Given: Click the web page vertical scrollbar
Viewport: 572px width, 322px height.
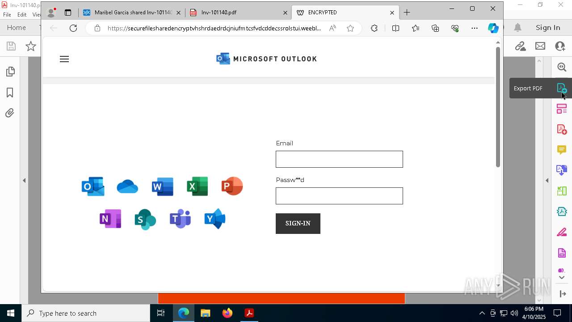Looking at the screenshot, I should pos(498,107).
